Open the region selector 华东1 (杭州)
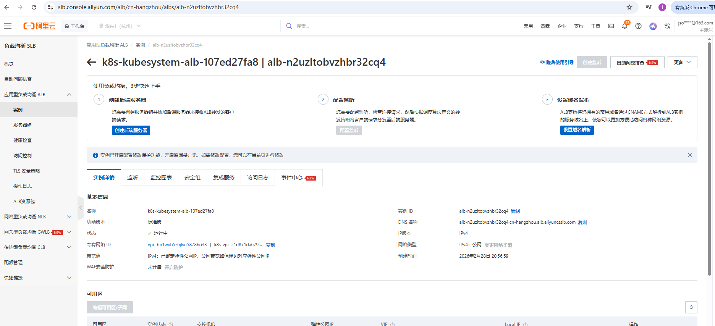The width and height of the screenshot is (715, 326). point(120,26)
